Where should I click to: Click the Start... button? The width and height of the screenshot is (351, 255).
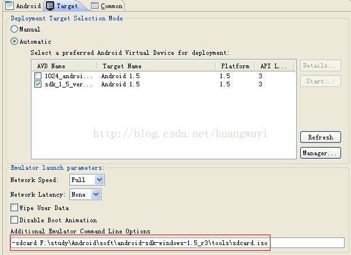pyautogui.click(x=321, y=81)
